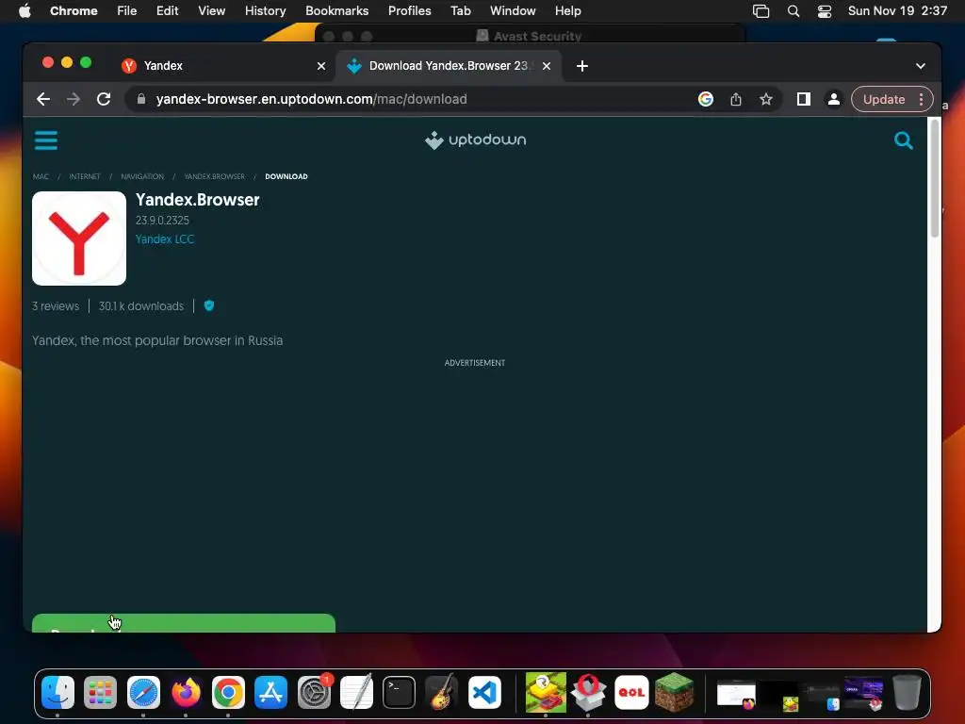Click the 3 reviews text

tap(56, 306)
